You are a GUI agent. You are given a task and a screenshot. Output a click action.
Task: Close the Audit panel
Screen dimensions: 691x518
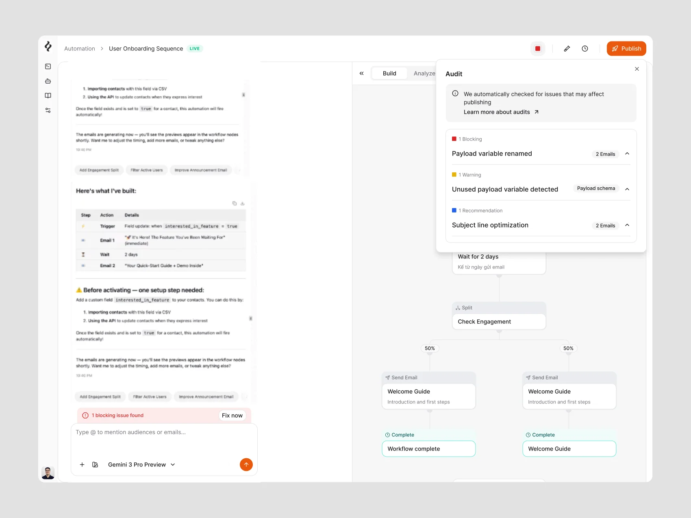coord(637,69)
